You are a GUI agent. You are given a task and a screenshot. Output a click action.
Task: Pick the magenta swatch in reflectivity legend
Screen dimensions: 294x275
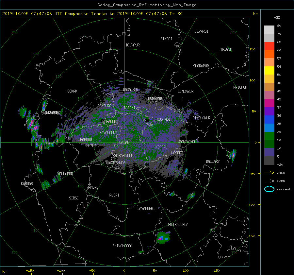pyautogui.click(x=269, y=103)
